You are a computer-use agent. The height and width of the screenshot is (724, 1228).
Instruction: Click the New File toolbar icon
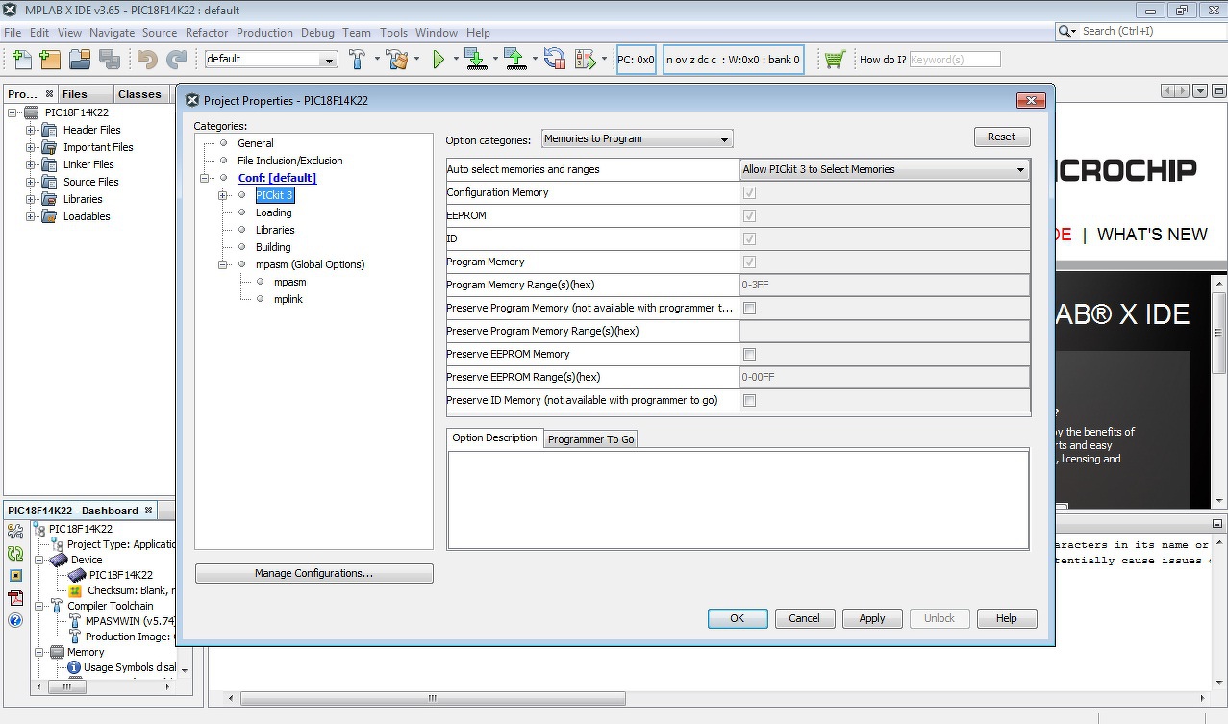(x=21, y=60)
